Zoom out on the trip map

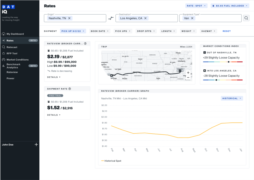coord(188,77)
